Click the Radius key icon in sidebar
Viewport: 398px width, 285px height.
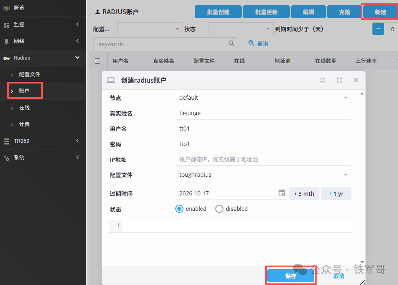tap(6, 58)
